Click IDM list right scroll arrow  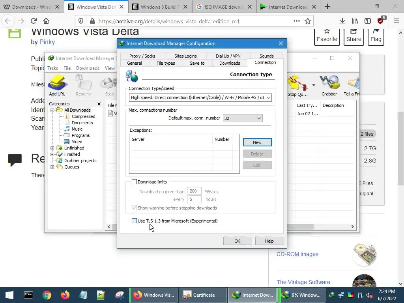point(352,227)
